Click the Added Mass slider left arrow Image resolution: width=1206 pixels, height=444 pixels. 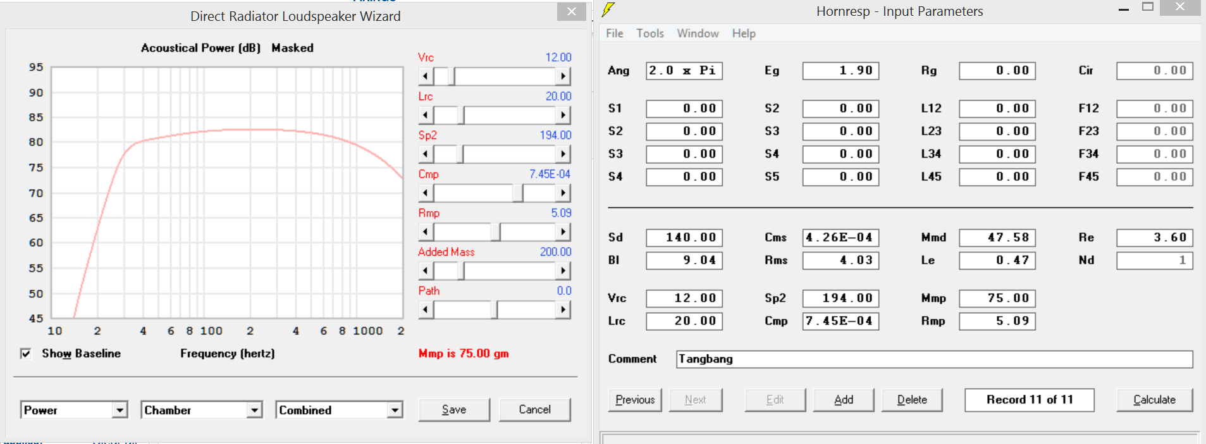coord(425,271)
